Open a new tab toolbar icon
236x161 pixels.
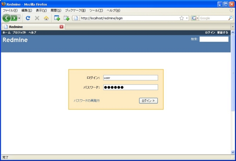(66, 18)
